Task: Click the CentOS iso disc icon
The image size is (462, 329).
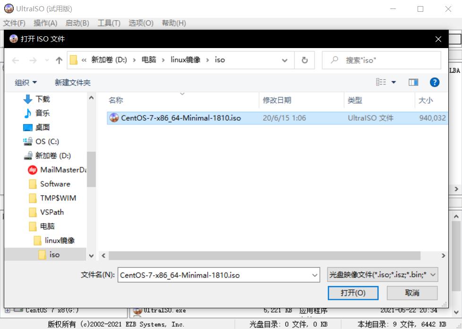Action: [x=114, y=118]
